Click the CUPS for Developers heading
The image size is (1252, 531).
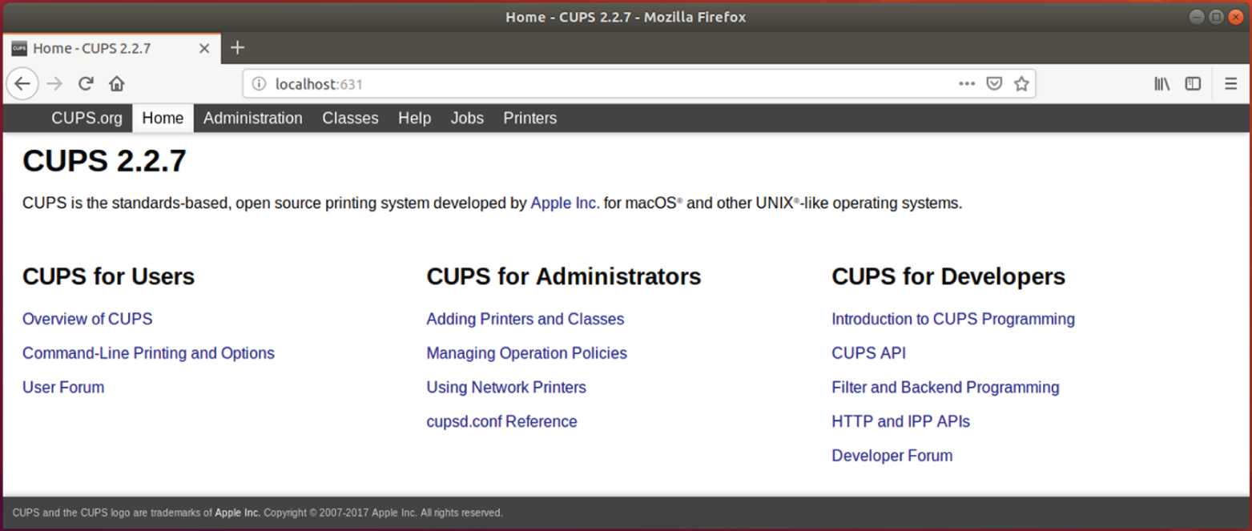coord(948,276)
